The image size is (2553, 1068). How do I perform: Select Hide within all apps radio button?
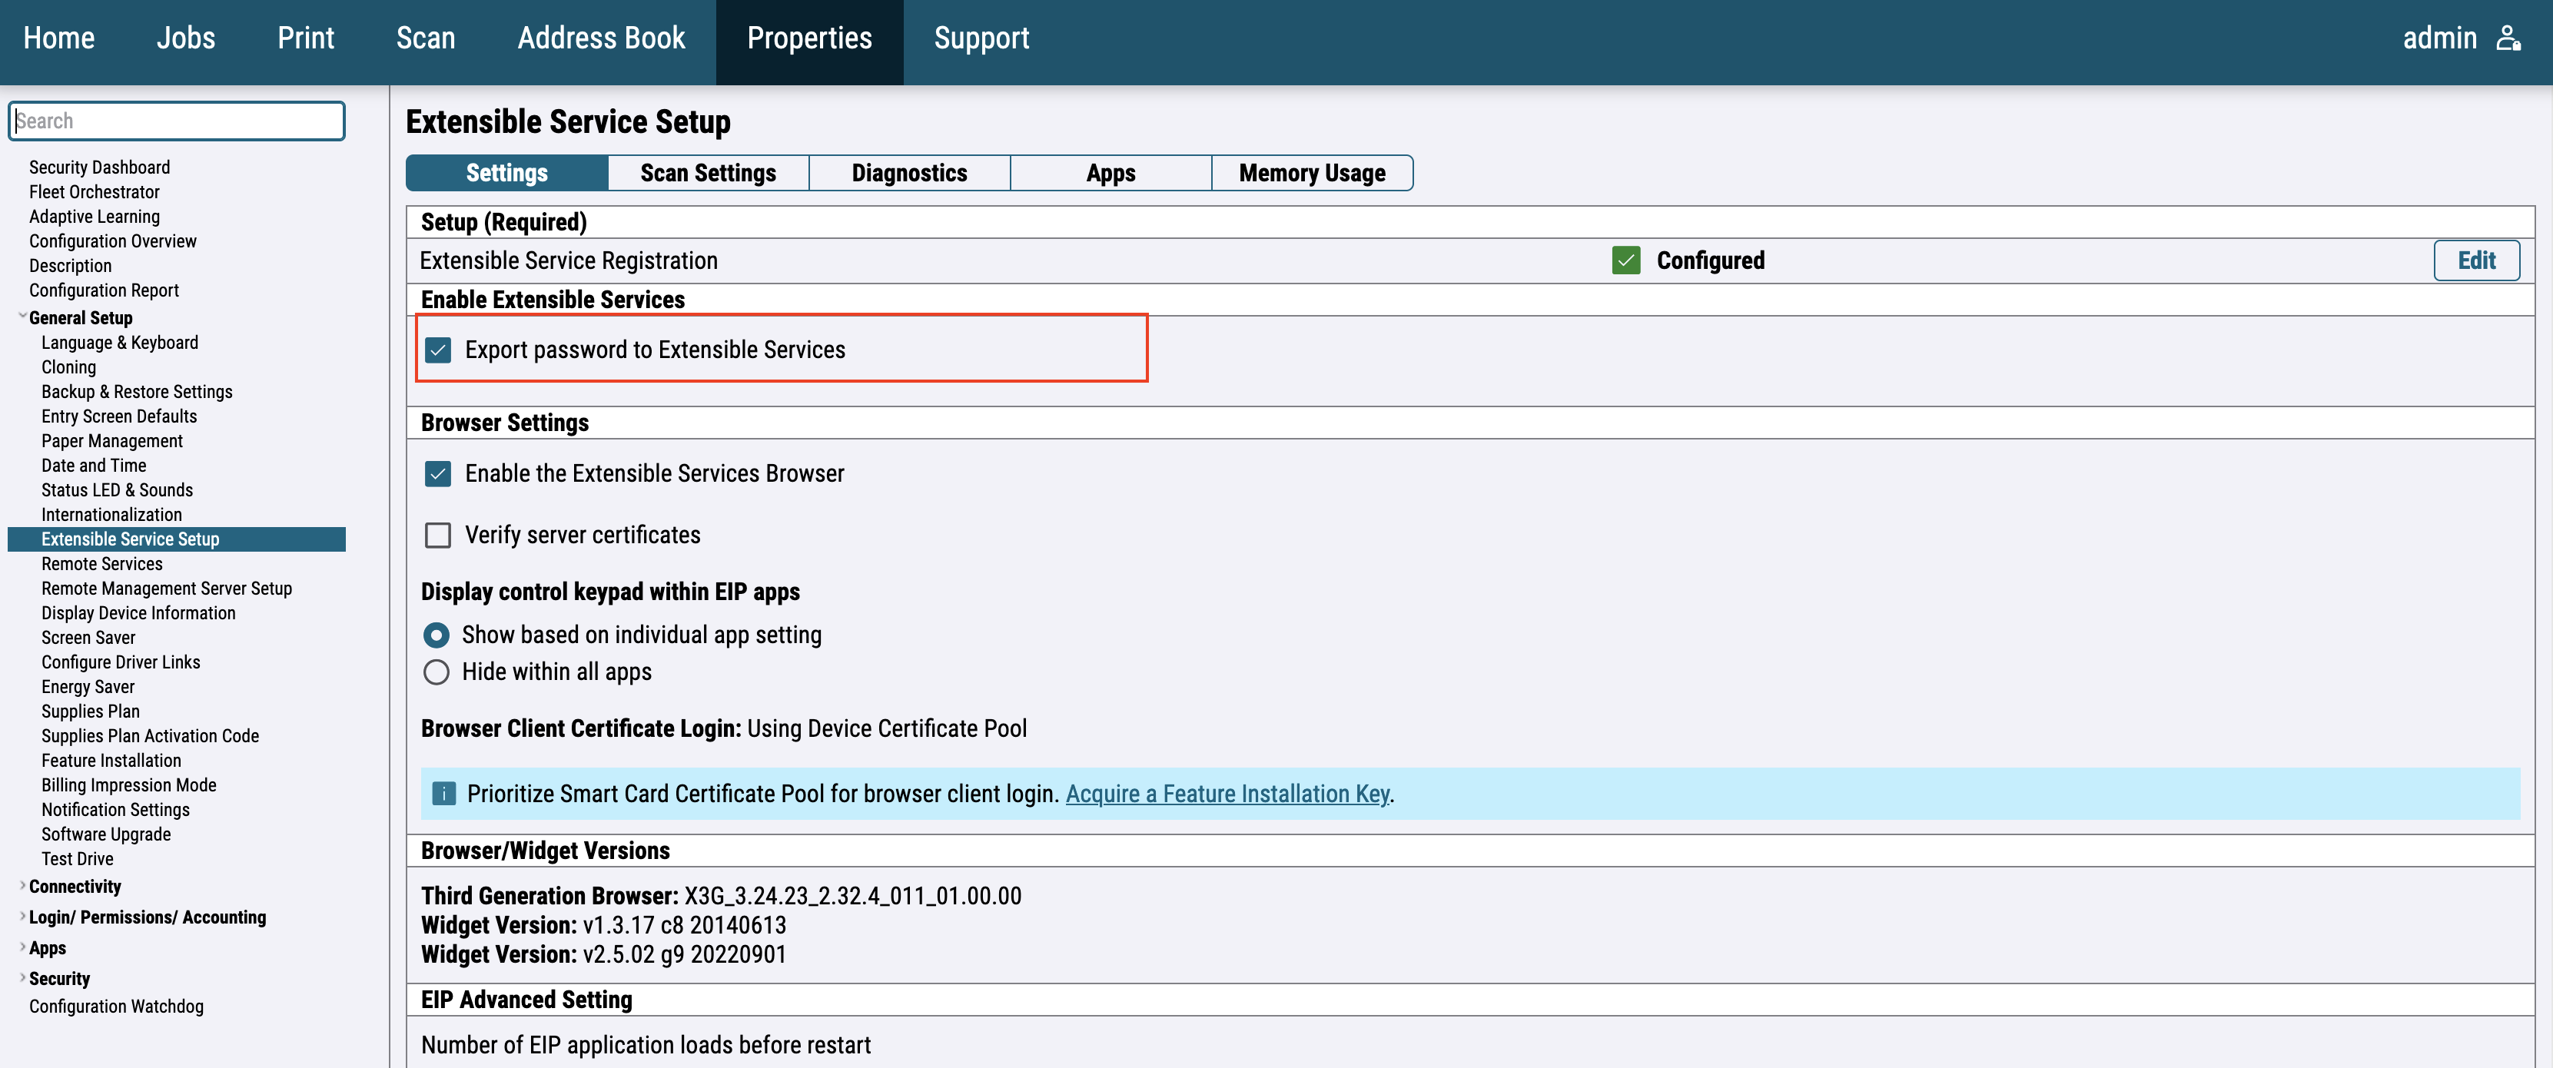(x=436, y=672)
